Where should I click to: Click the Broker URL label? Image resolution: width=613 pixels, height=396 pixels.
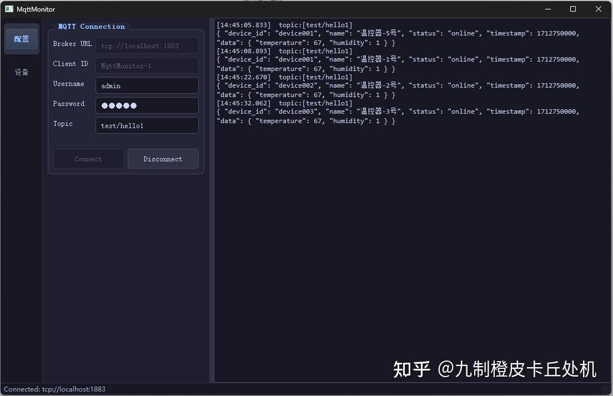pyautogui.click(x=72, y=44)
